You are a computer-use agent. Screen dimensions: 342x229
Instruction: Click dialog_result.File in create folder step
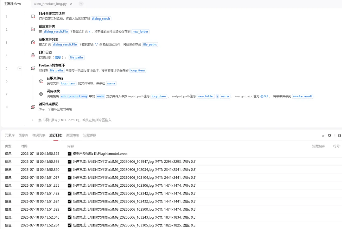pos(56,32)
